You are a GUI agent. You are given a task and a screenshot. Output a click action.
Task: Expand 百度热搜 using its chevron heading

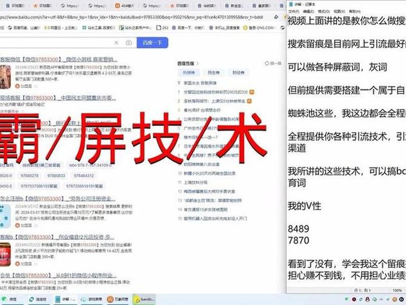click(188, 63)
